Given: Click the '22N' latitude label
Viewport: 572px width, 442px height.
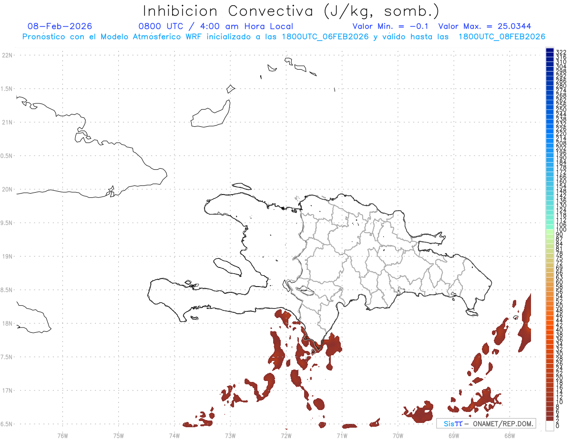Looking at the screenshot, I should point(7,55).
